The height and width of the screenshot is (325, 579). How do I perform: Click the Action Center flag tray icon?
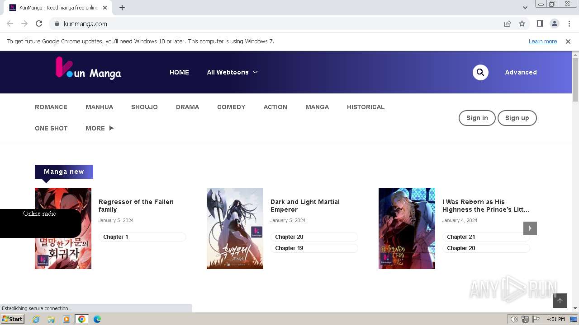click(x=536, y=319)
